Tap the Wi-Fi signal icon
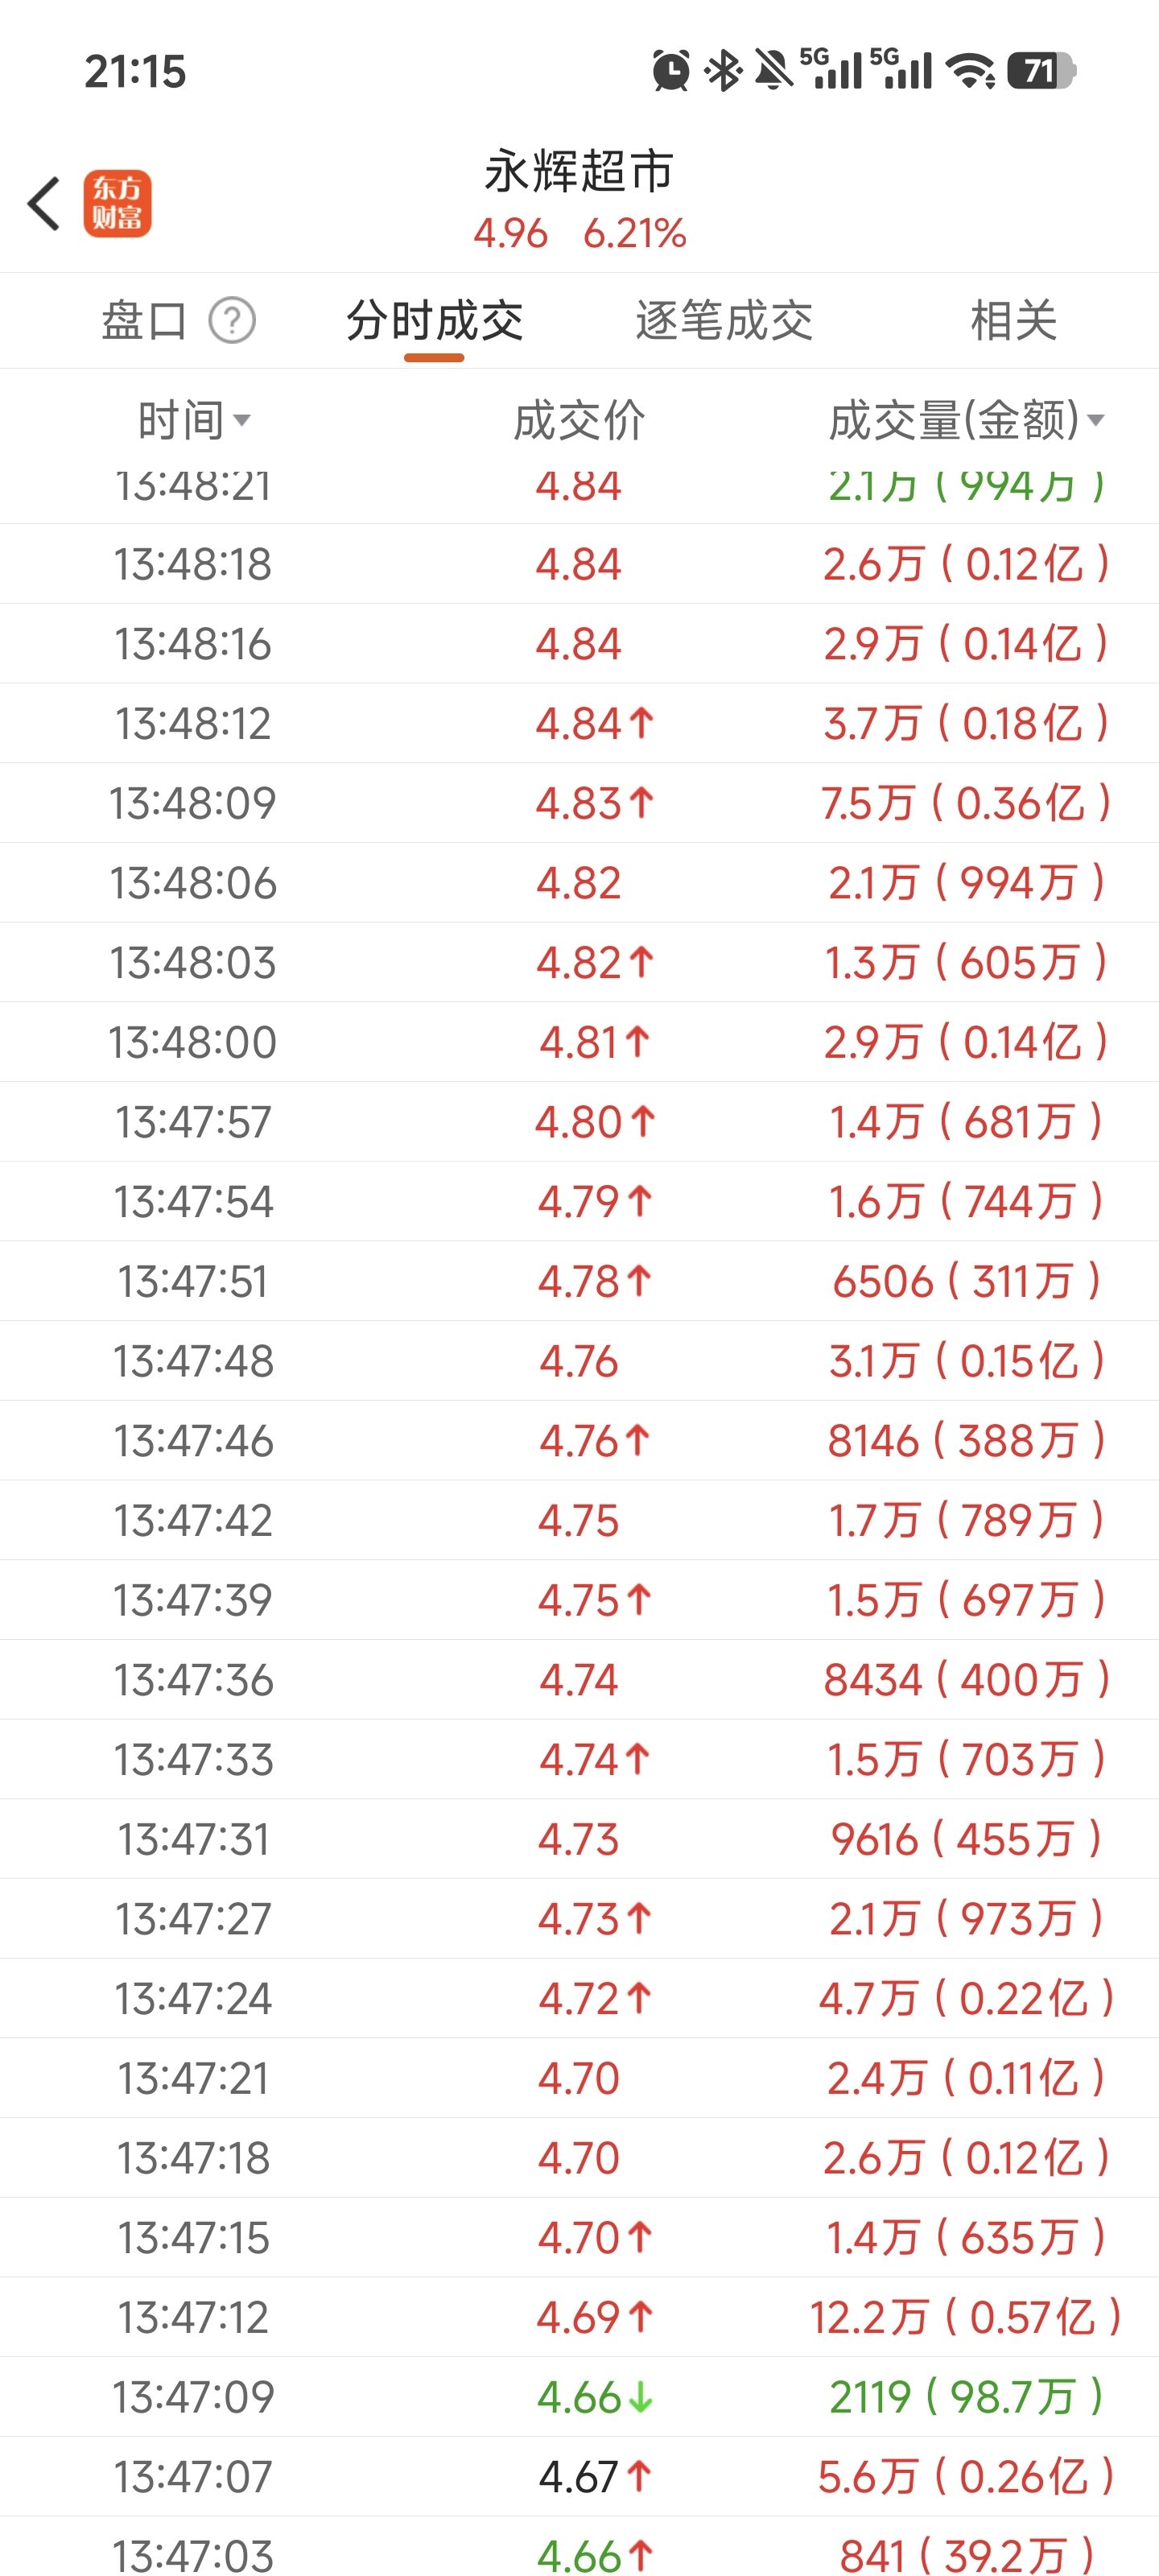This screenshot has width=1159, height=2576. pos(970,71)
